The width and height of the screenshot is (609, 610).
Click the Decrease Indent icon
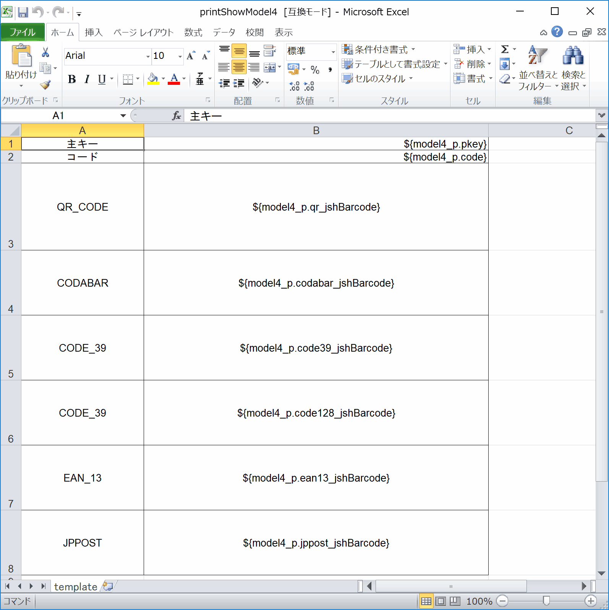coord(224,83)
